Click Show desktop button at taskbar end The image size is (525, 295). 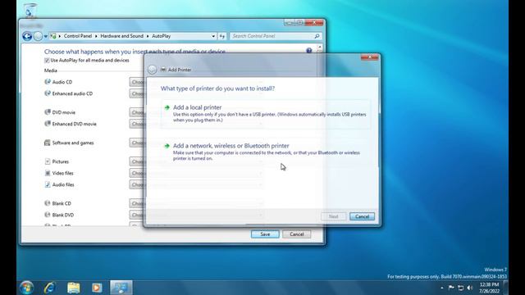tap(506, 288)
